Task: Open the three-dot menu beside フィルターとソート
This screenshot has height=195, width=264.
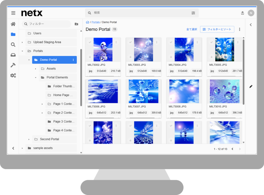Action: (x=240, y=30)
